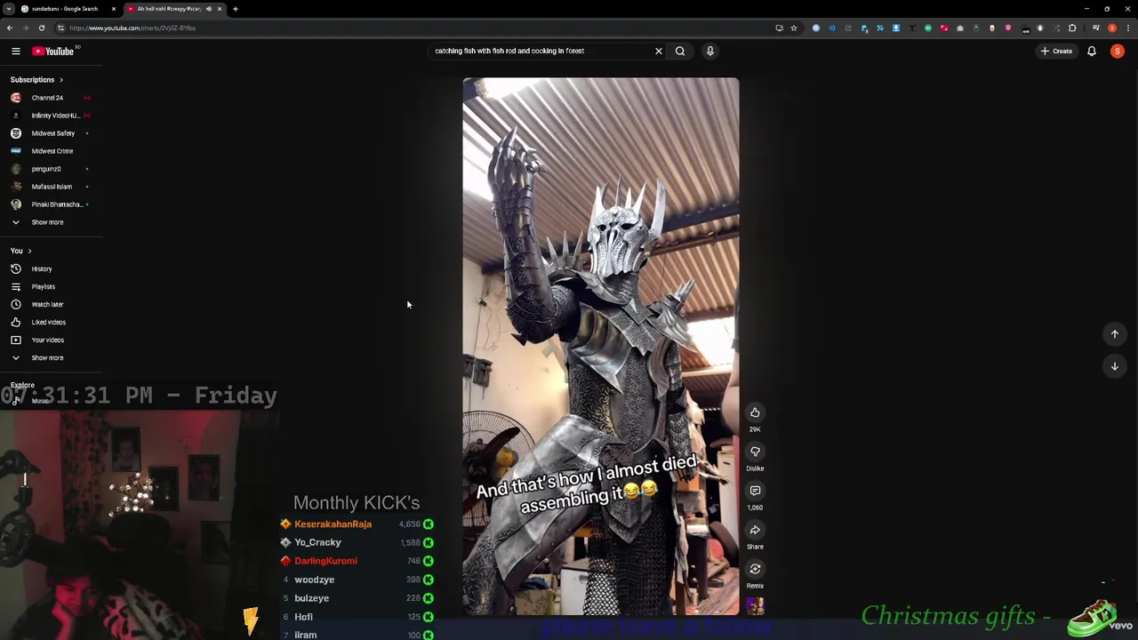Remix this Short

point(755,569)
